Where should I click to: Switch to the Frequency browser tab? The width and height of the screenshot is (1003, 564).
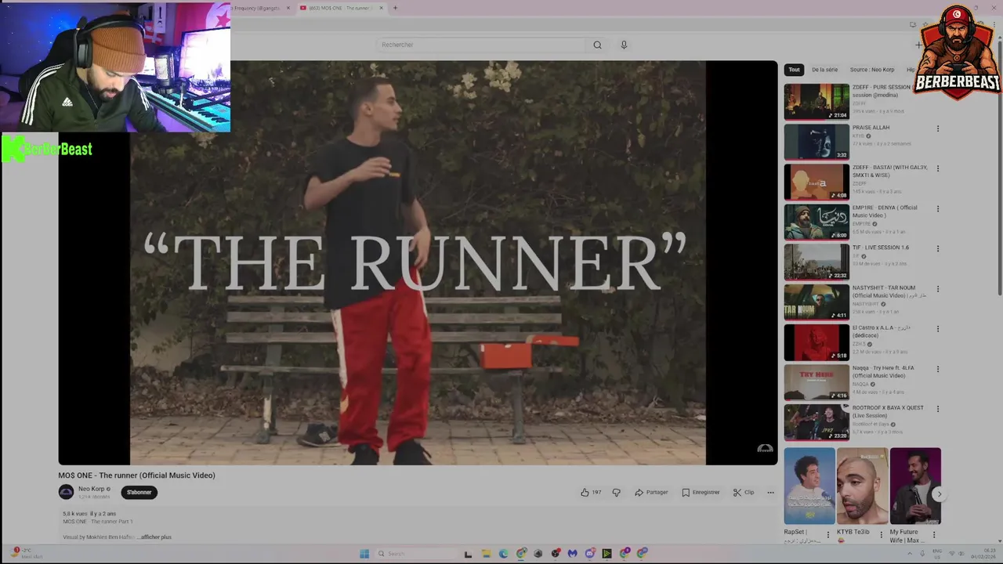click(255, 8)
